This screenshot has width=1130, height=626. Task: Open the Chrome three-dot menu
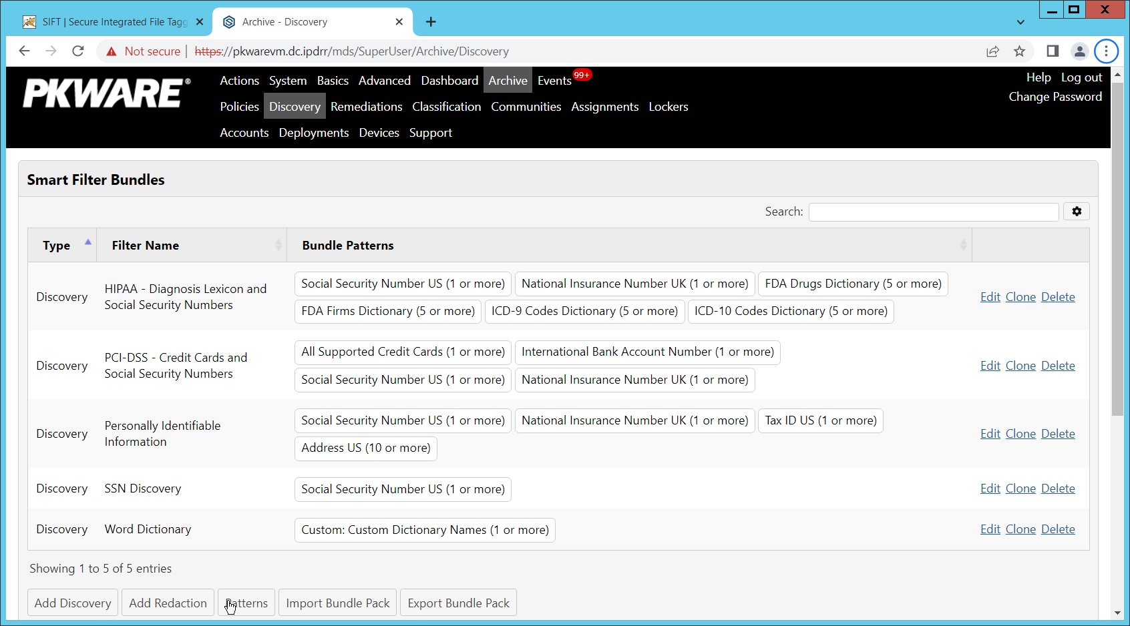(1106, 51)
